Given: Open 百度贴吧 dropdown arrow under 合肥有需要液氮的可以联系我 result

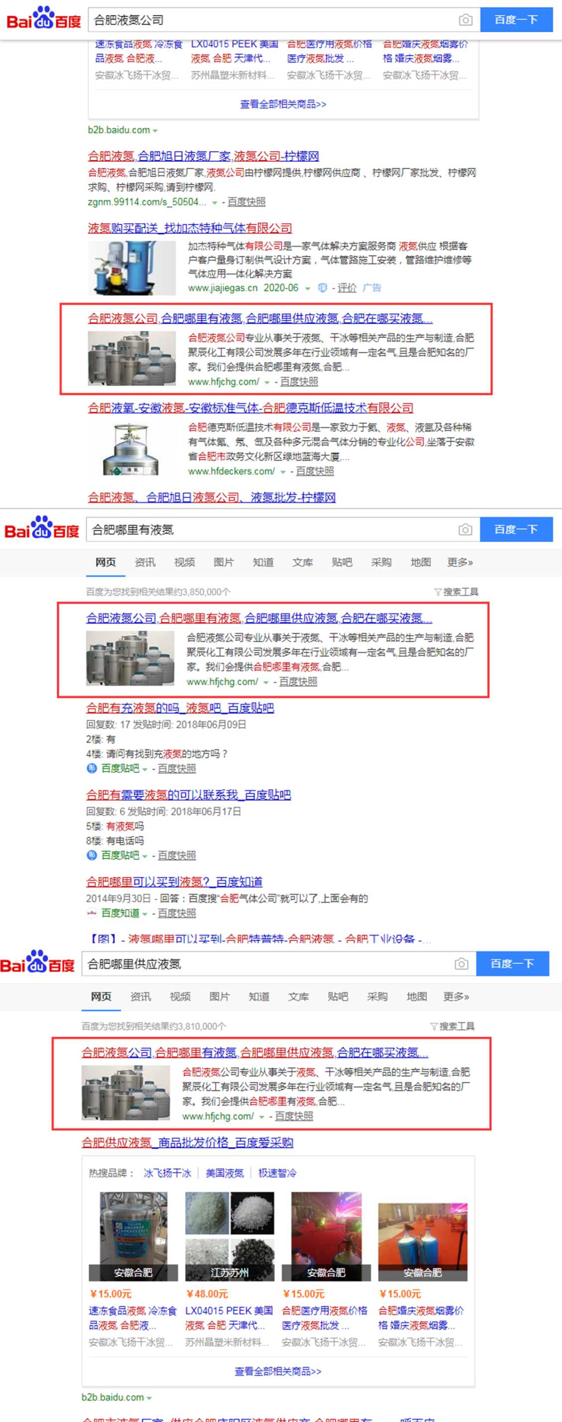Looking at the screenshot, I should (x=145, y=856).
